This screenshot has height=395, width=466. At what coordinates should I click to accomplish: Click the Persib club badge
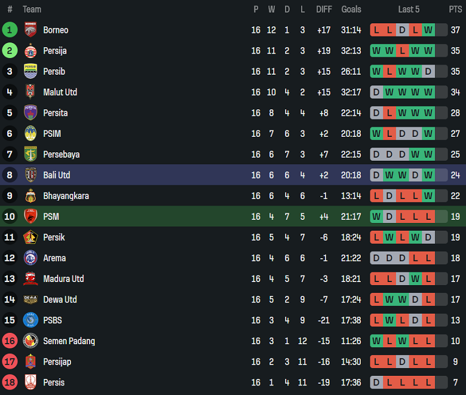coord(30,72)
